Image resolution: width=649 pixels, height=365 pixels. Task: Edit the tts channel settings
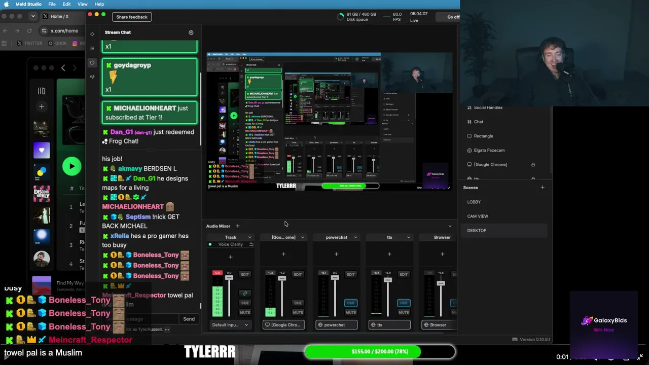[404, 274]
